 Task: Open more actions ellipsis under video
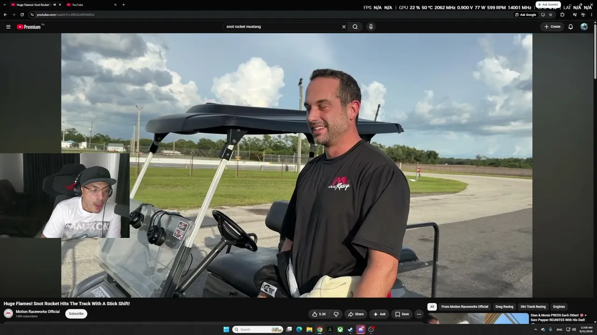point(419,314)
